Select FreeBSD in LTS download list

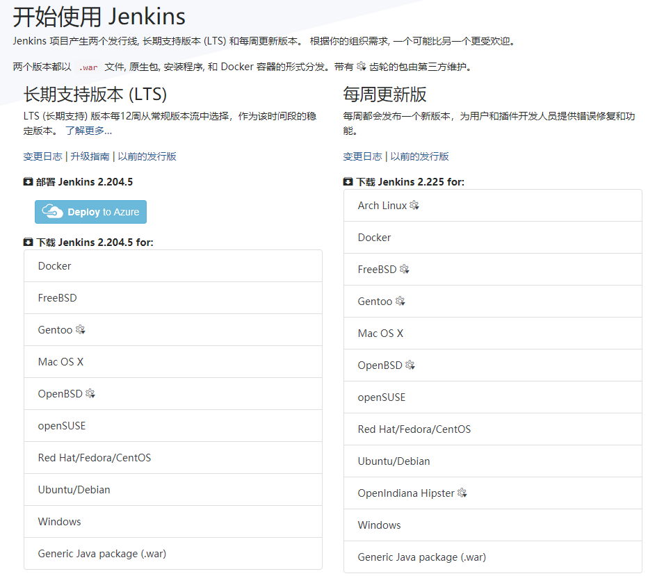pos(173,298)
